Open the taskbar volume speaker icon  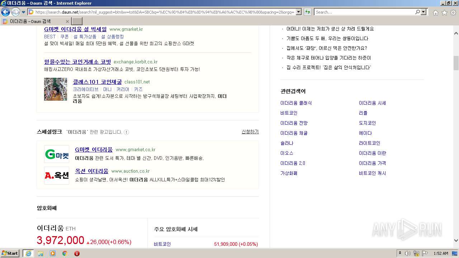(407, 253)
